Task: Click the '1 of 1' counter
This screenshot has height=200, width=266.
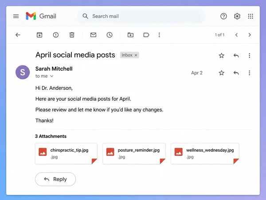Action: tap(219, 35)
